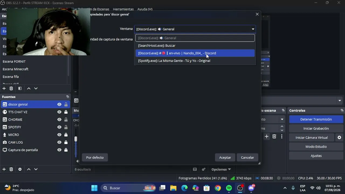Viewport: 345px width, 194px height.
Task: Open scene filters from the scenes toolbar
Action: 20,88
